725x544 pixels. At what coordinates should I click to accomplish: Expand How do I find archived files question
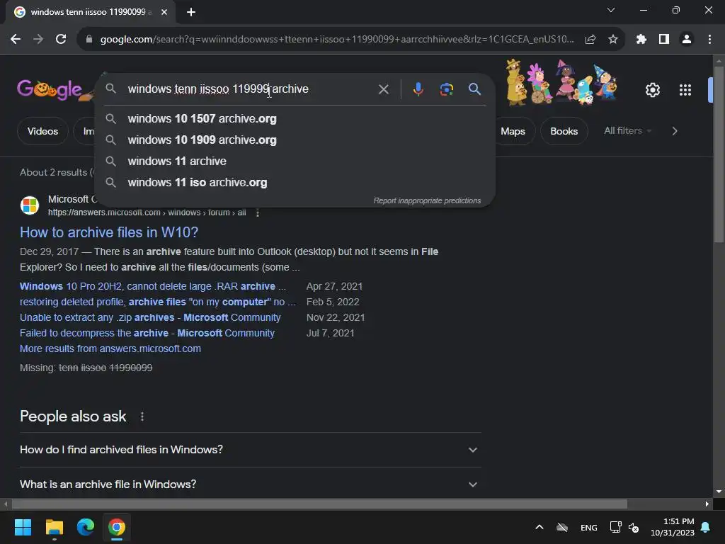pos(250,450)
